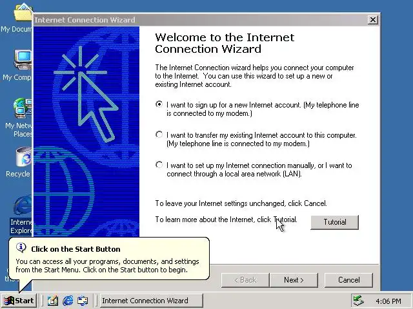Open Outlook Express quick launch icon

pos(83,301)
